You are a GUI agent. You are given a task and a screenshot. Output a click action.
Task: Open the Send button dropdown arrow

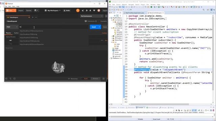(x=99, y=27)
